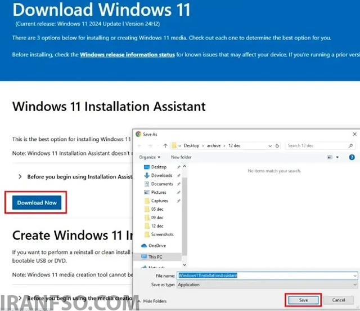Viewport: 360px width, 311px height.
Task: Select 12 dec in the address breadcrumb
Action: click(234, 145)
